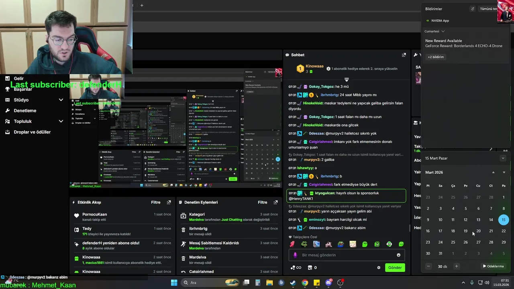Open new browser tab plus button

142,5
